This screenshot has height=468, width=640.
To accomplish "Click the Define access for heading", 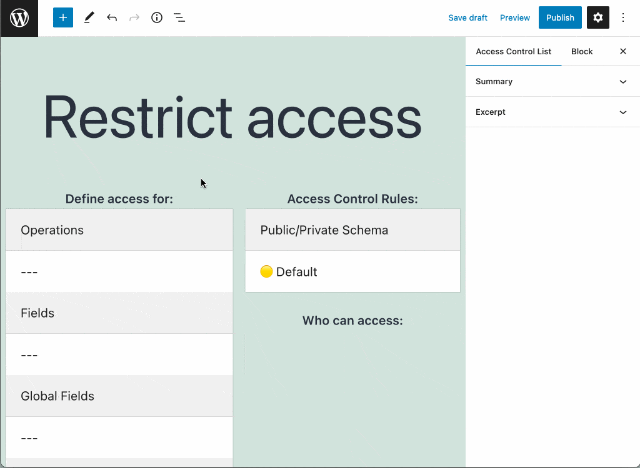I will 119,199.
